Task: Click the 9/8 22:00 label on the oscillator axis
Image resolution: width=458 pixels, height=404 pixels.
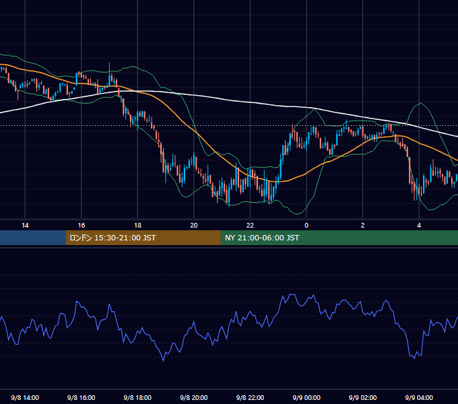Action: pos(250,397)
